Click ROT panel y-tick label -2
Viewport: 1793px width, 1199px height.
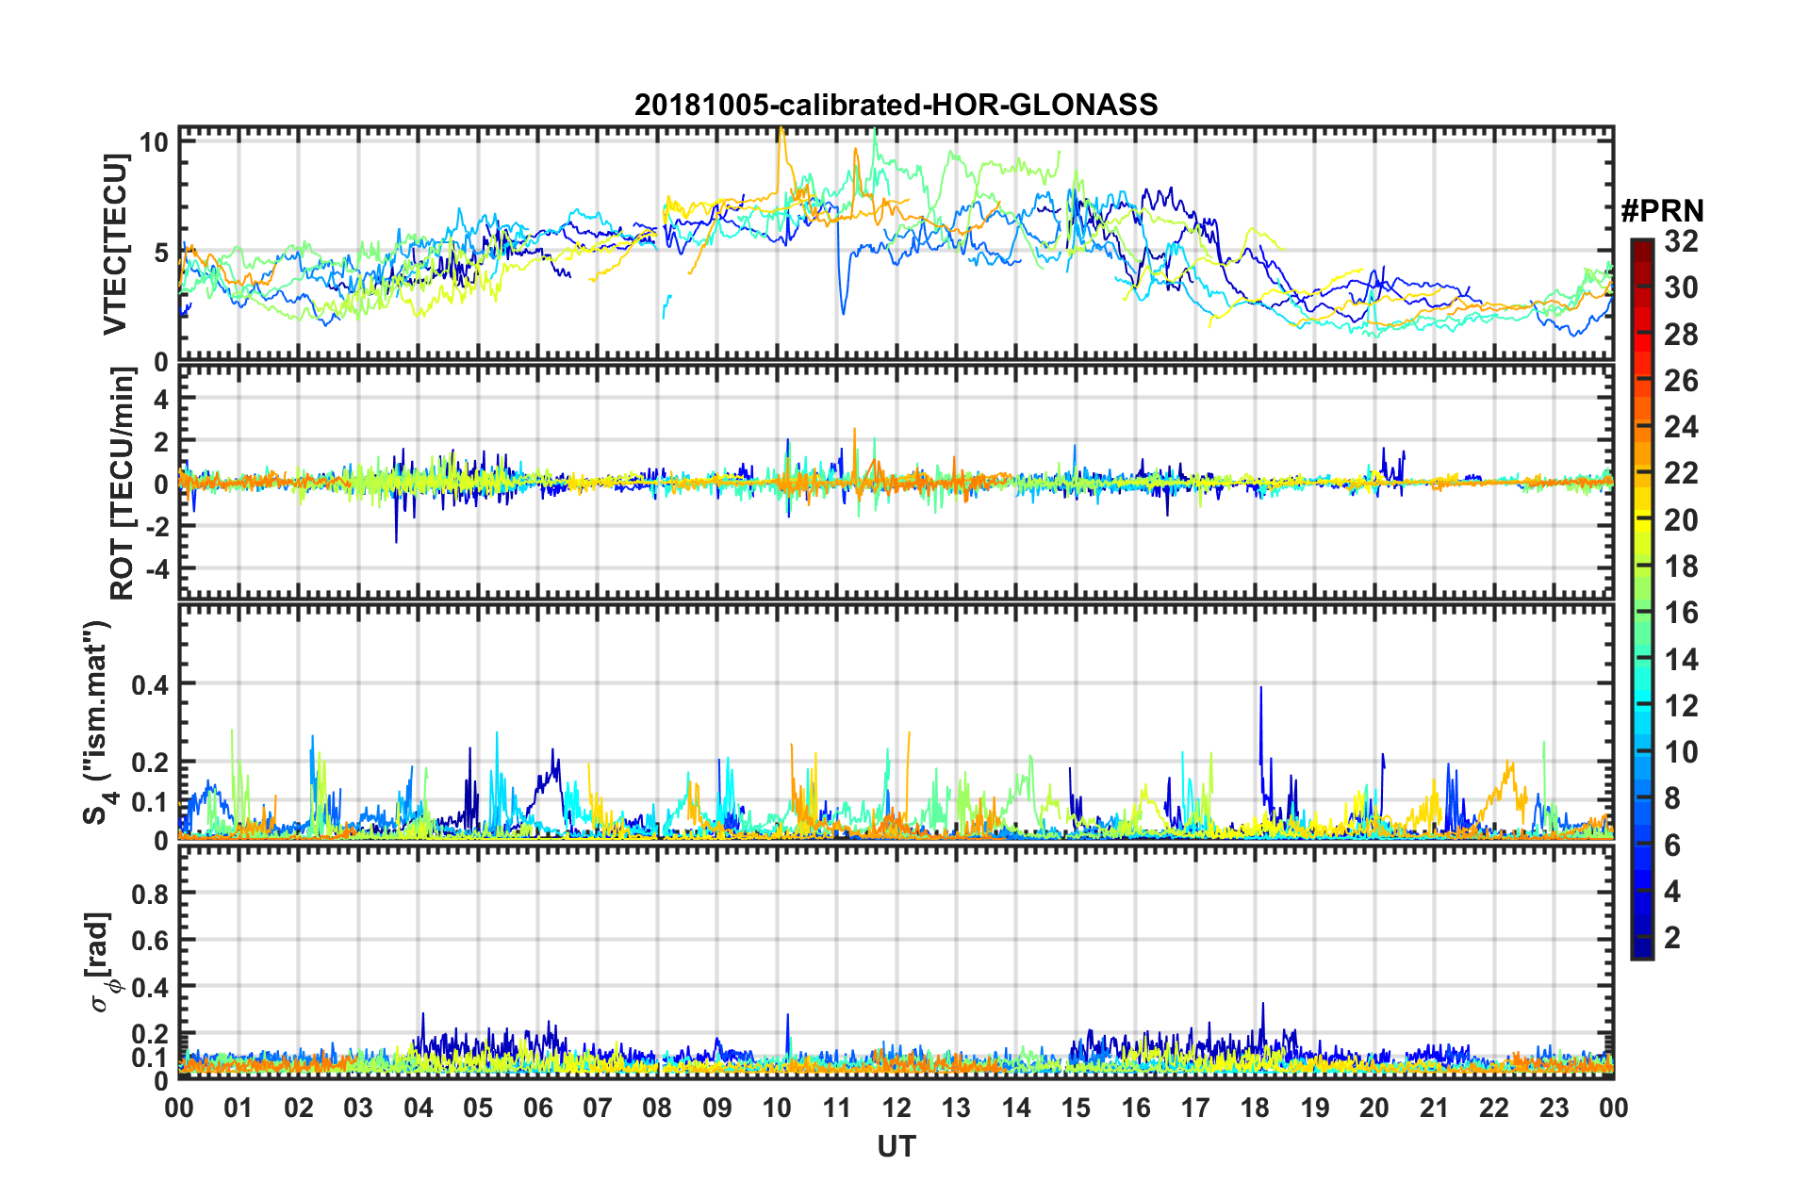pos(156,527)
